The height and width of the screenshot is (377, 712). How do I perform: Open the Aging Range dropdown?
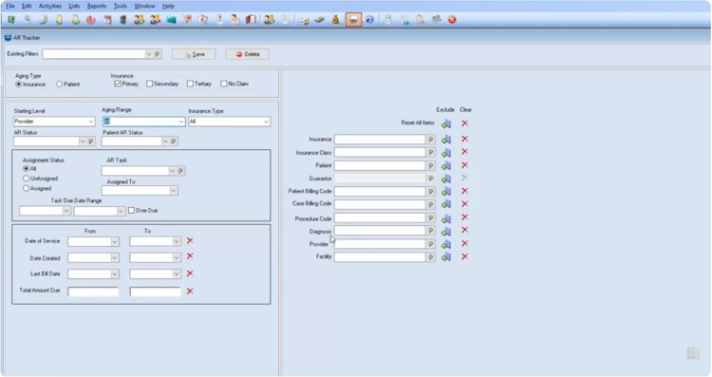pyautogui.click(x=180, y=122)
